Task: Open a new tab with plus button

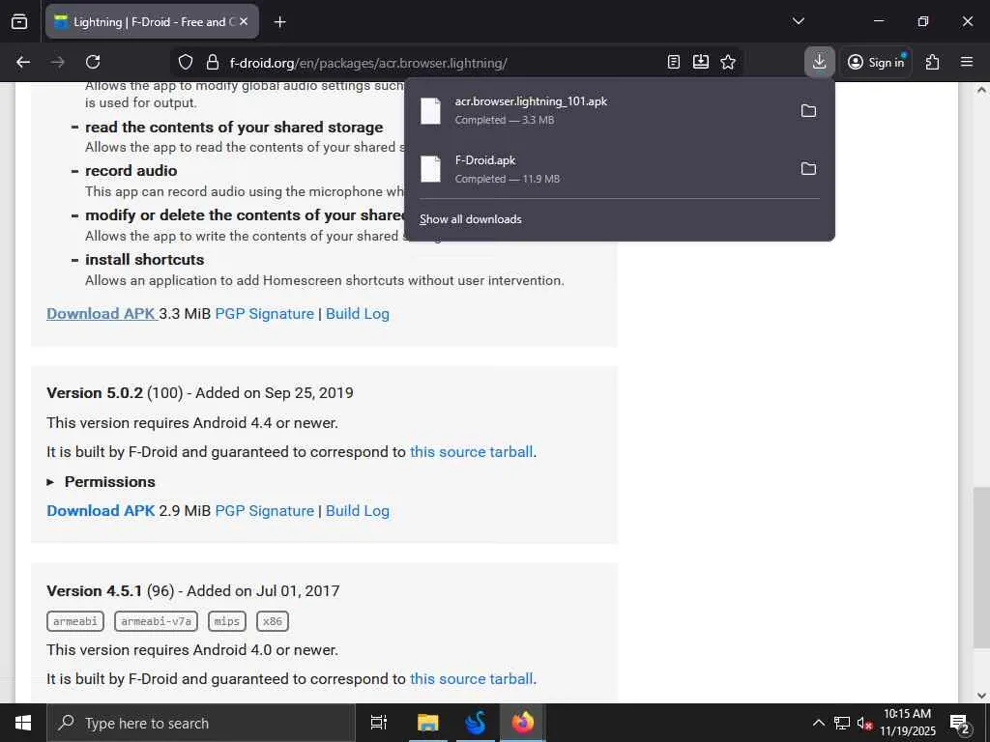Action: (x=279, y=22)
